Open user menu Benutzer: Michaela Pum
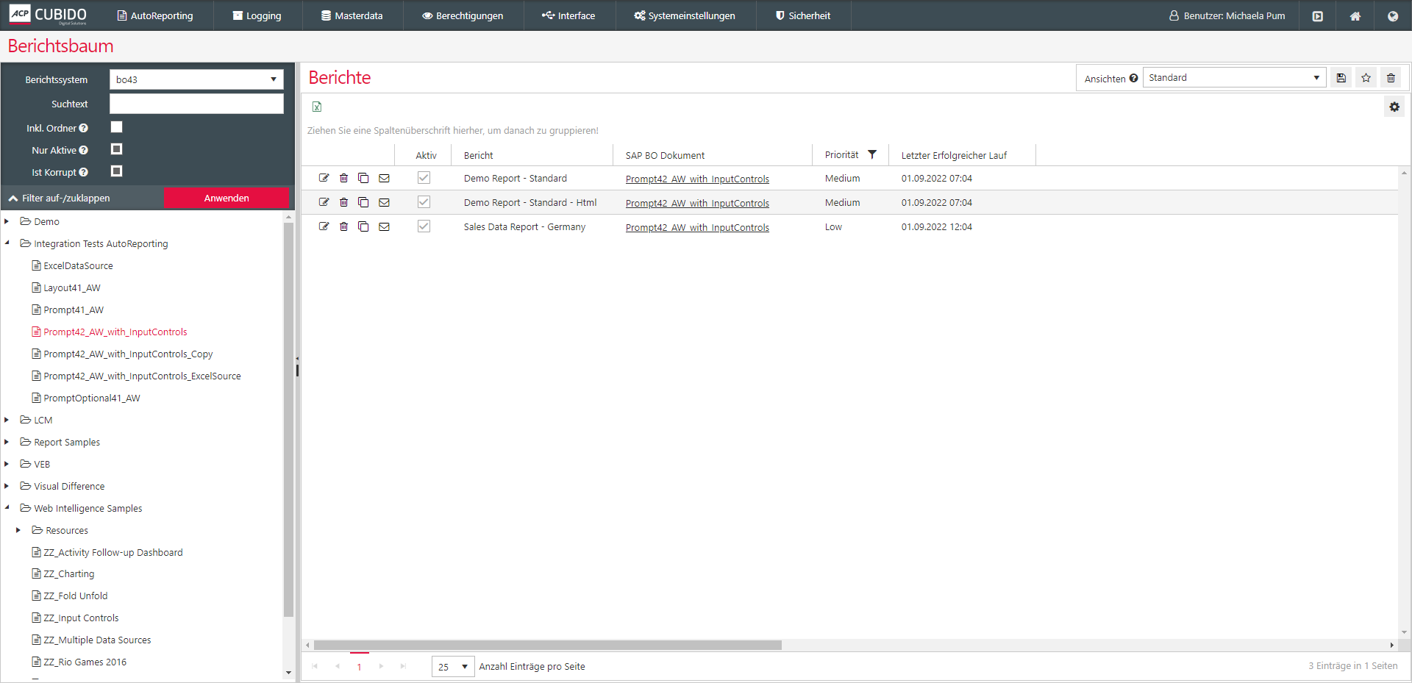1412x683 pixels. tap(1227, 15)
